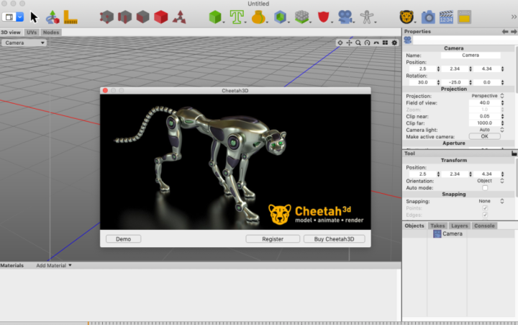This screenshot has width=518, height=325.
Task: Click the Clip far value field
Action: point(485,123)
